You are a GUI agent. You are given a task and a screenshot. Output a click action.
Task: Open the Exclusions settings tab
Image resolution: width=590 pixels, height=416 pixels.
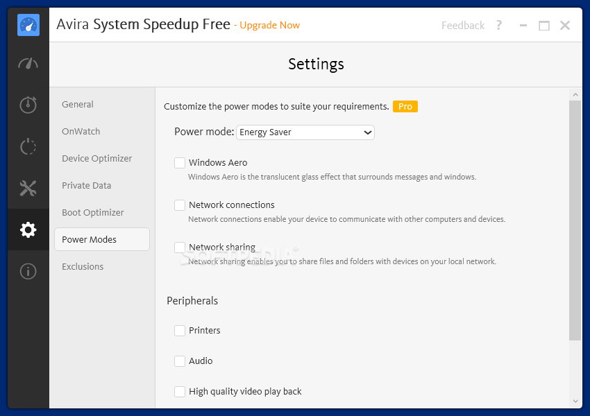click(x=83, y=266)
